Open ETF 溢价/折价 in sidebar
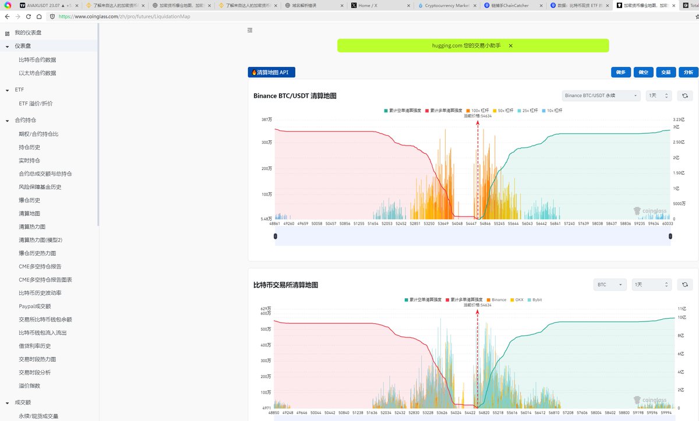The width and height of the screenshot is (699, 421). click(x=36, y=104)
